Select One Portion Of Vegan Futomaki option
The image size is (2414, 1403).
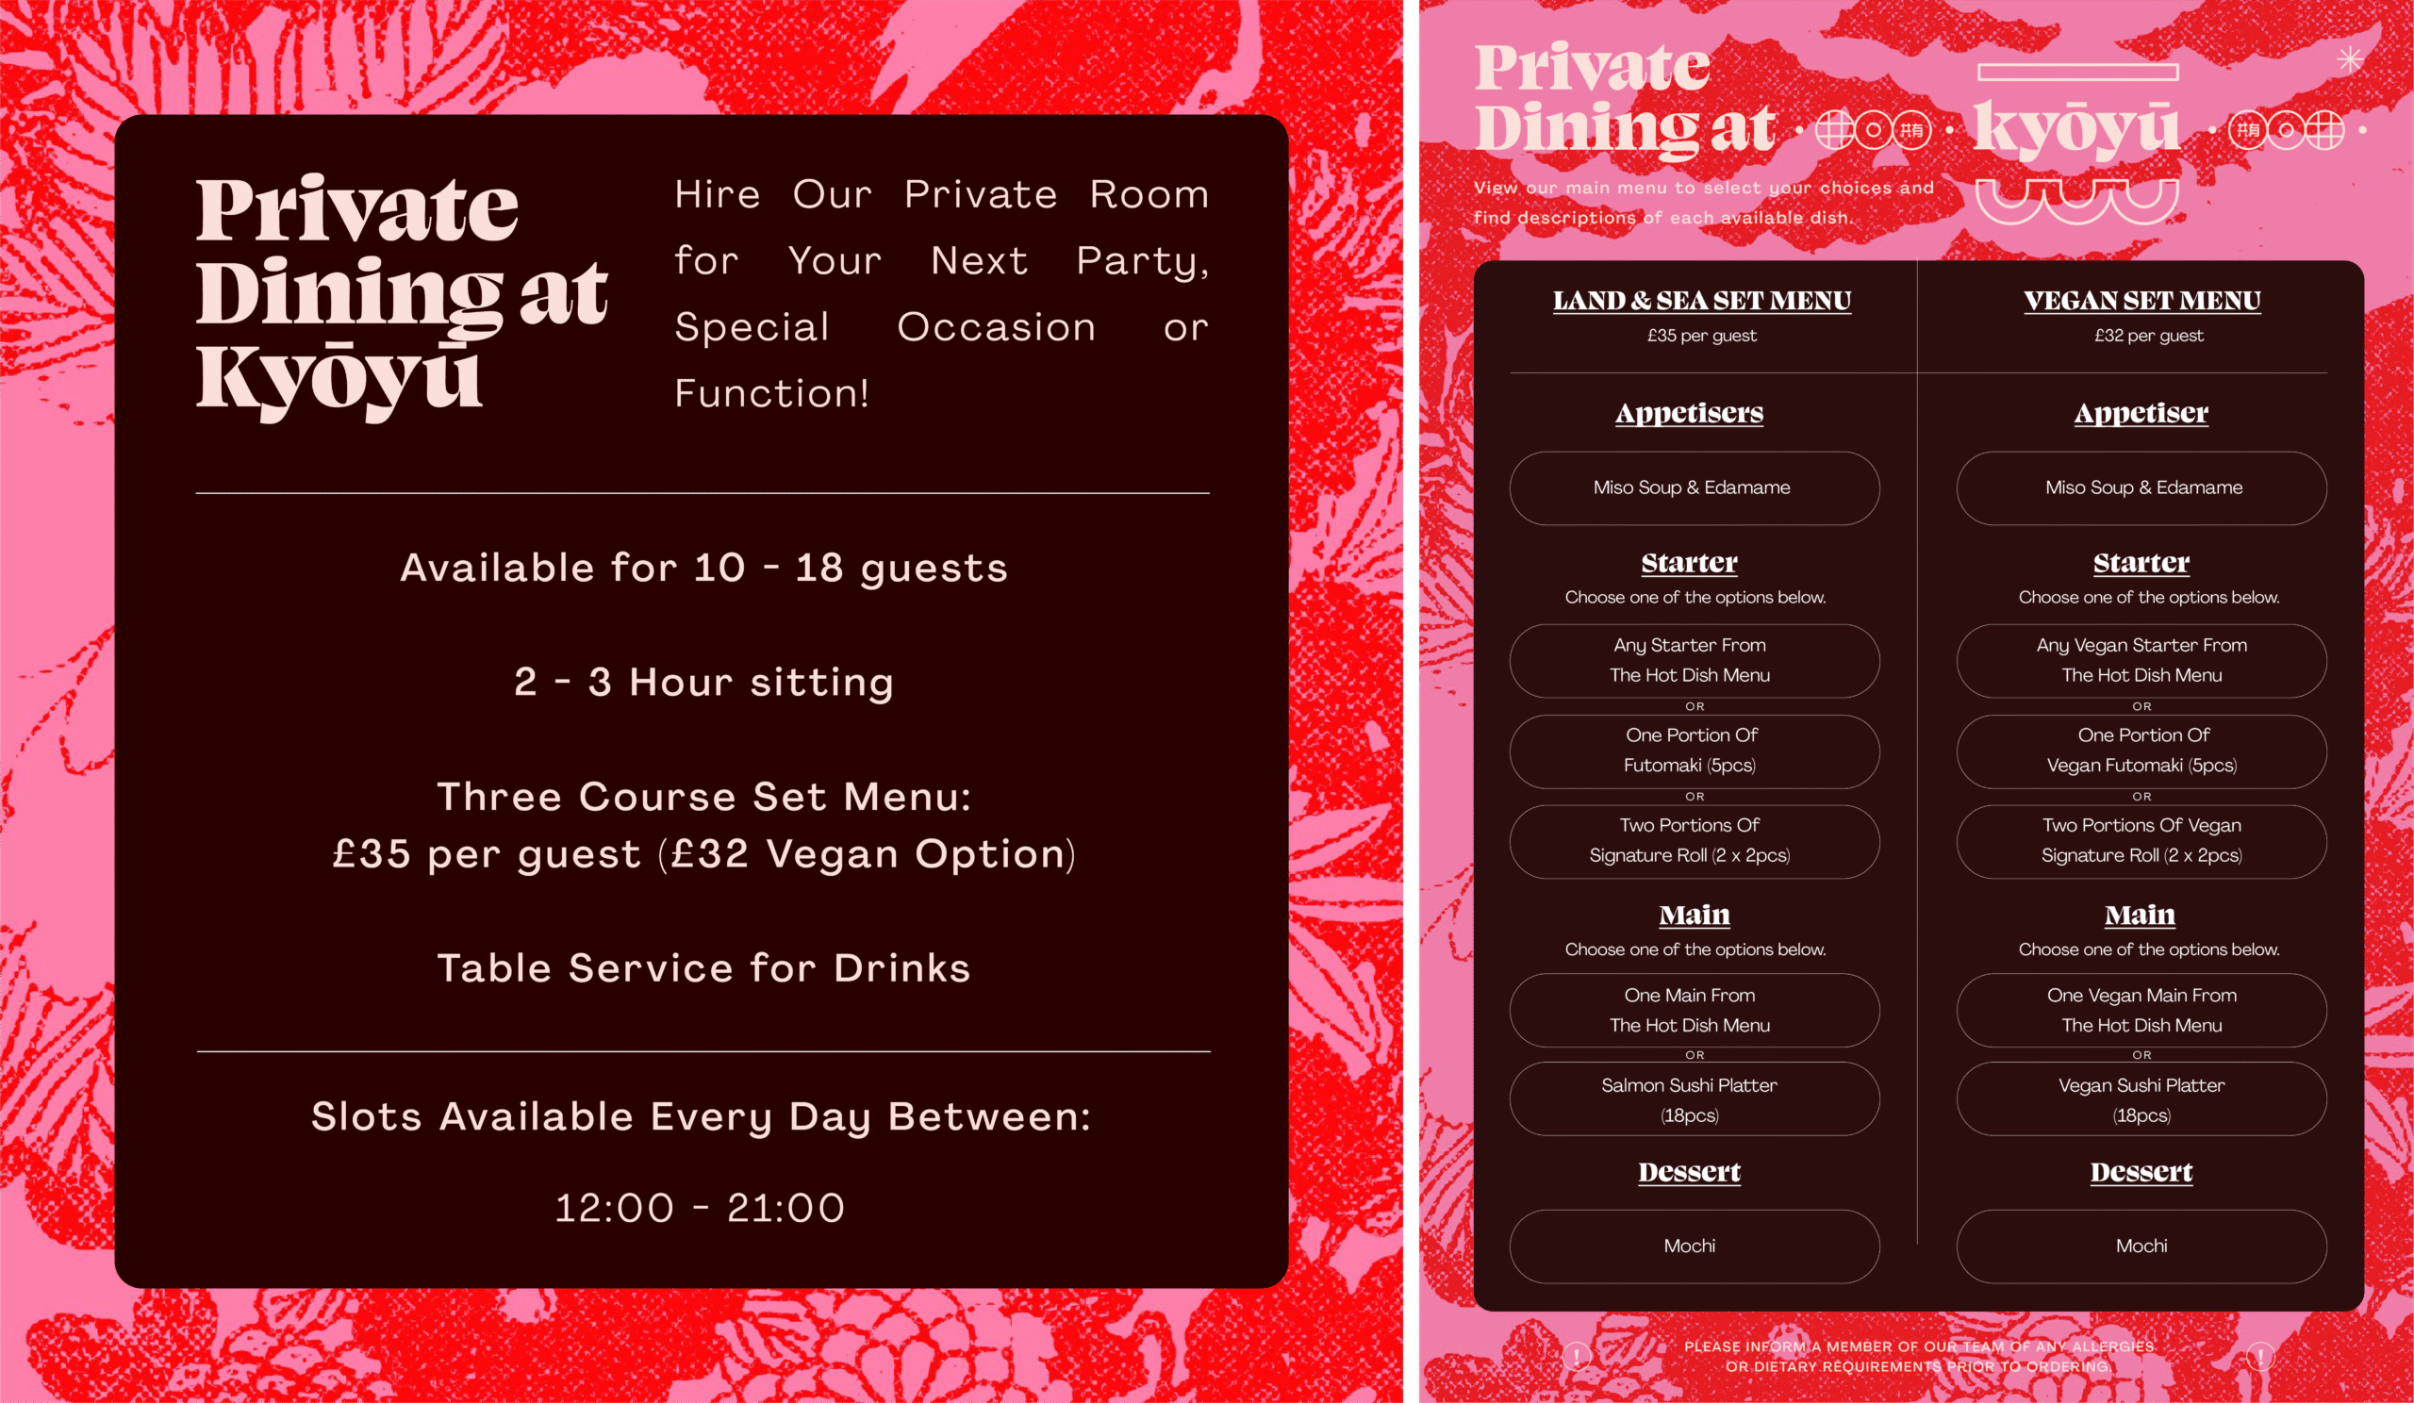(2141, 751)
